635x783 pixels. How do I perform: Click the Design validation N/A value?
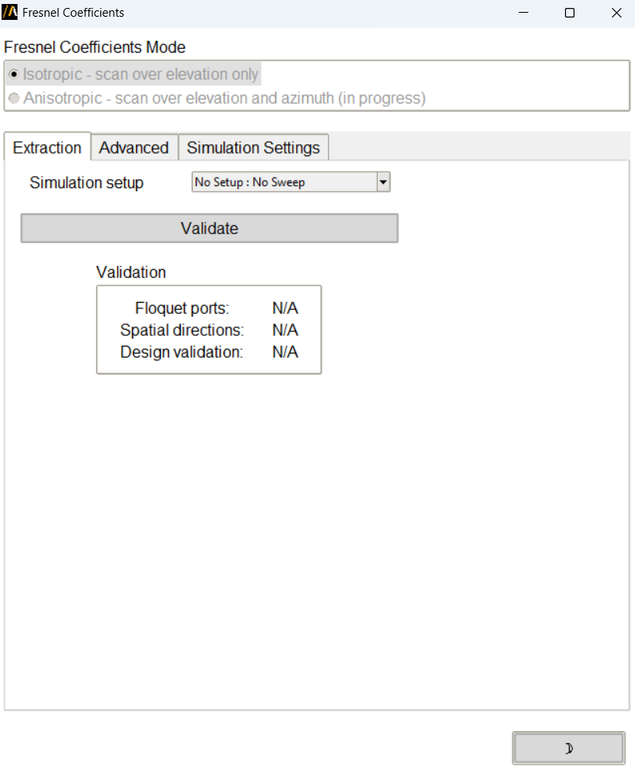click(285, 352)
